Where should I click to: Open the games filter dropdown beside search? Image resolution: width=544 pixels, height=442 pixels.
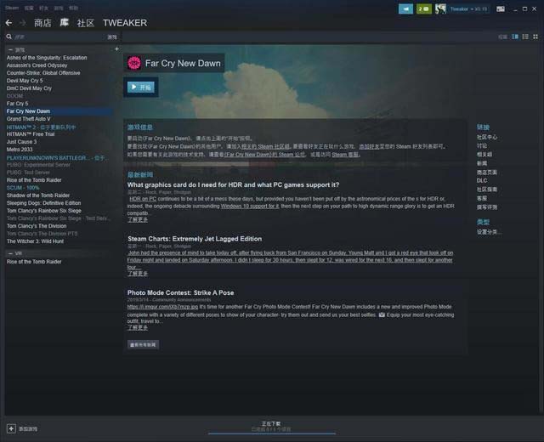(112, 37)
